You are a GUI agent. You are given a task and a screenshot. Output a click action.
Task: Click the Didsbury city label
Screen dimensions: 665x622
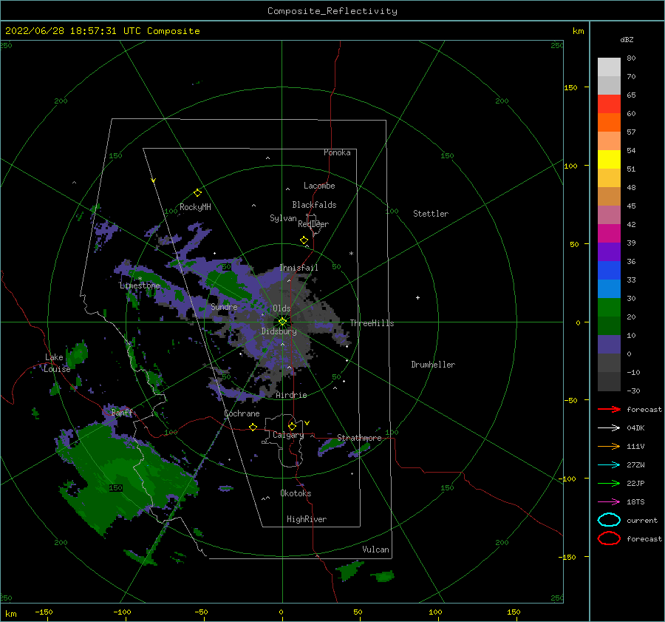click(x=279, y=331)
